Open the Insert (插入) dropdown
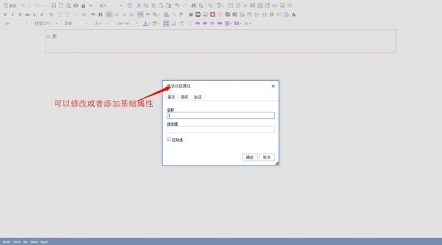This screenshot has width=442, height=245. pyautogui.click(x=110, y=6)
